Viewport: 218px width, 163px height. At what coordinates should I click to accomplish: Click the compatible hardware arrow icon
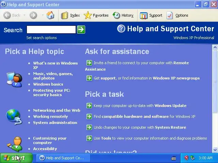point(89,116)
